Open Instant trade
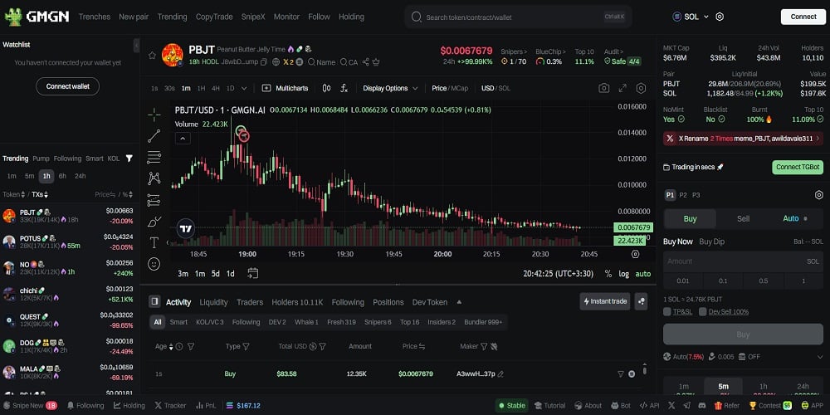The height and width of the screenshot is (415, 830). coord(604,301)
